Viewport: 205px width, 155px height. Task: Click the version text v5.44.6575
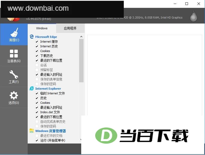point(39,19)
